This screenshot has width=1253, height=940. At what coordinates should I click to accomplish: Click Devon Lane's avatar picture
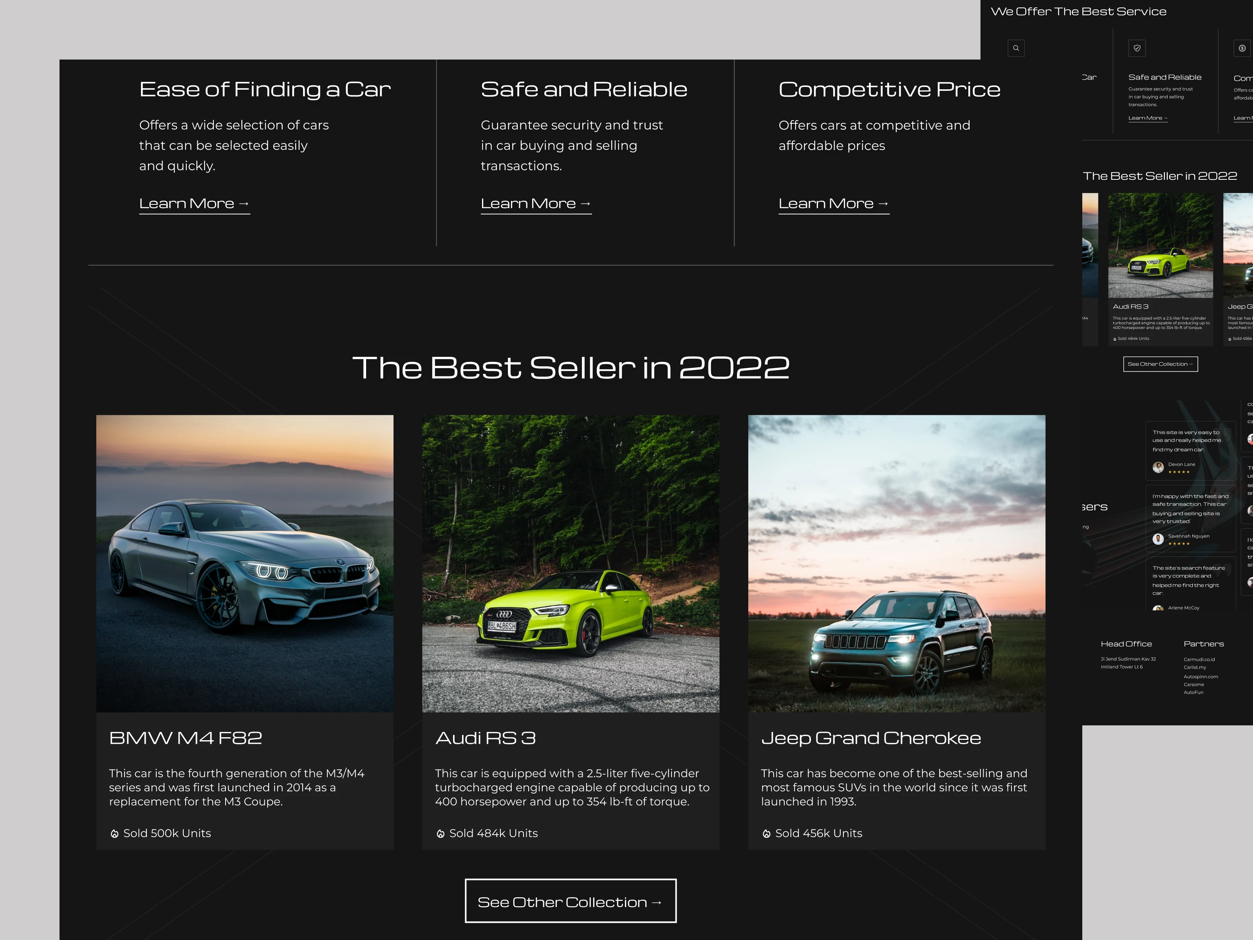click(x=1158, y=467)
